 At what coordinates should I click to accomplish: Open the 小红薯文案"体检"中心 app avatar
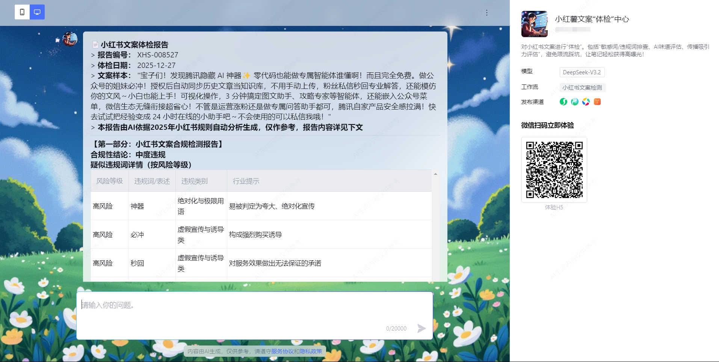point(535,24)
